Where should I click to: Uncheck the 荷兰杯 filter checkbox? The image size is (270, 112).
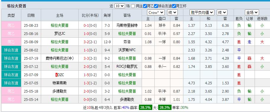[174, 6]
